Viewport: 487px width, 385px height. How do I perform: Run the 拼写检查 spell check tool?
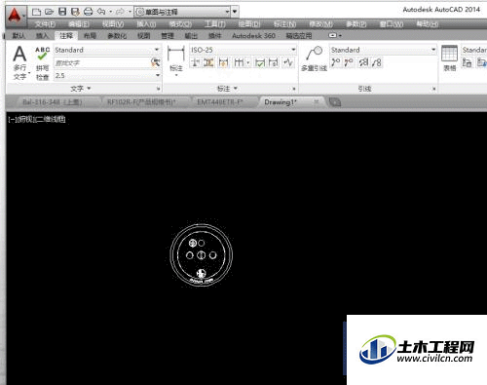point(42,63)
